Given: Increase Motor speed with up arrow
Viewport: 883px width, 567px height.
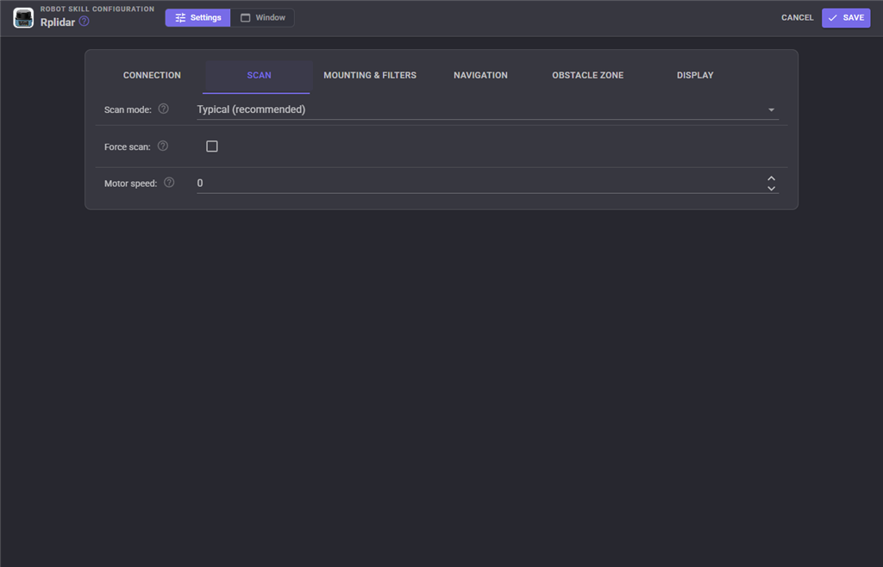Looking at the screenshot, I should (772, 178).
